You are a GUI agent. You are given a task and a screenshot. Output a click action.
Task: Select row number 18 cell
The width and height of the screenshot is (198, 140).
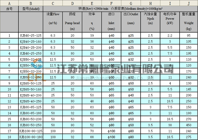pos(9,137)
